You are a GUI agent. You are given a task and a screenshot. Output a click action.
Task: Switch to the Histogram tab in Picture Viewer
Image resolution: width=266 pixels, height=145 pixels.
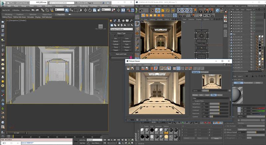[x=204, y=72]
